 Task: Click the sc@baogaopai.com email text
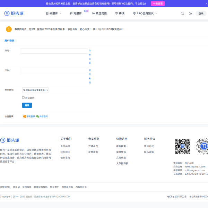(x=195, y=170)
